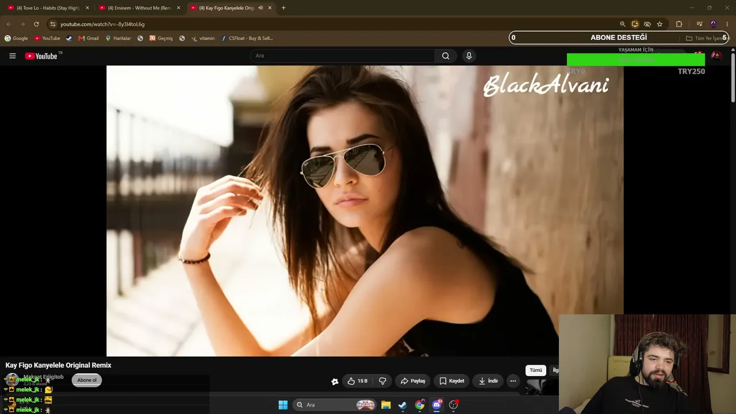Click the video title Kay Figo Kanyelele Original Remix
Image resolution: width=736 pixels, height=414 pixels.
point(58,365)
